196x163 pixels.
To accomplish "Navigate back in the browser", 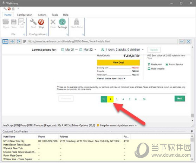I will pos(5,41).
